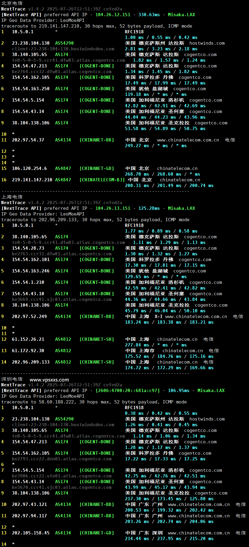Select the 214.44 ms latency
Viewport: 249px width, 547px height.
137,539
